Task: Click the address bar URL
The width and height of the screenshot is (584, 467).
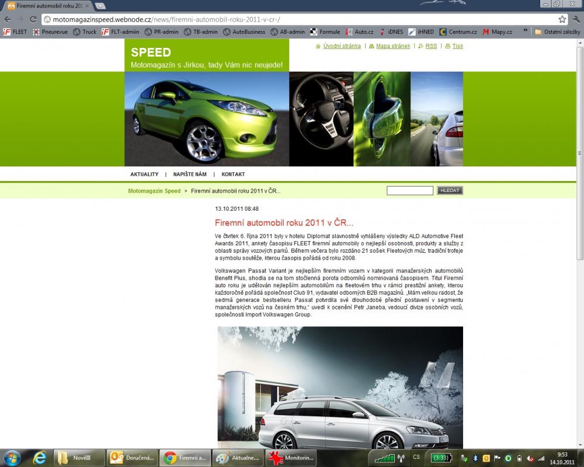Action: [166, 19]
